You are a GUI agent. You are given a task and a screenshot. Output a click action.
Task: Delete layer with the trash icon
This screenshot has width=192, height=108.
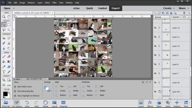click(184, 13)
